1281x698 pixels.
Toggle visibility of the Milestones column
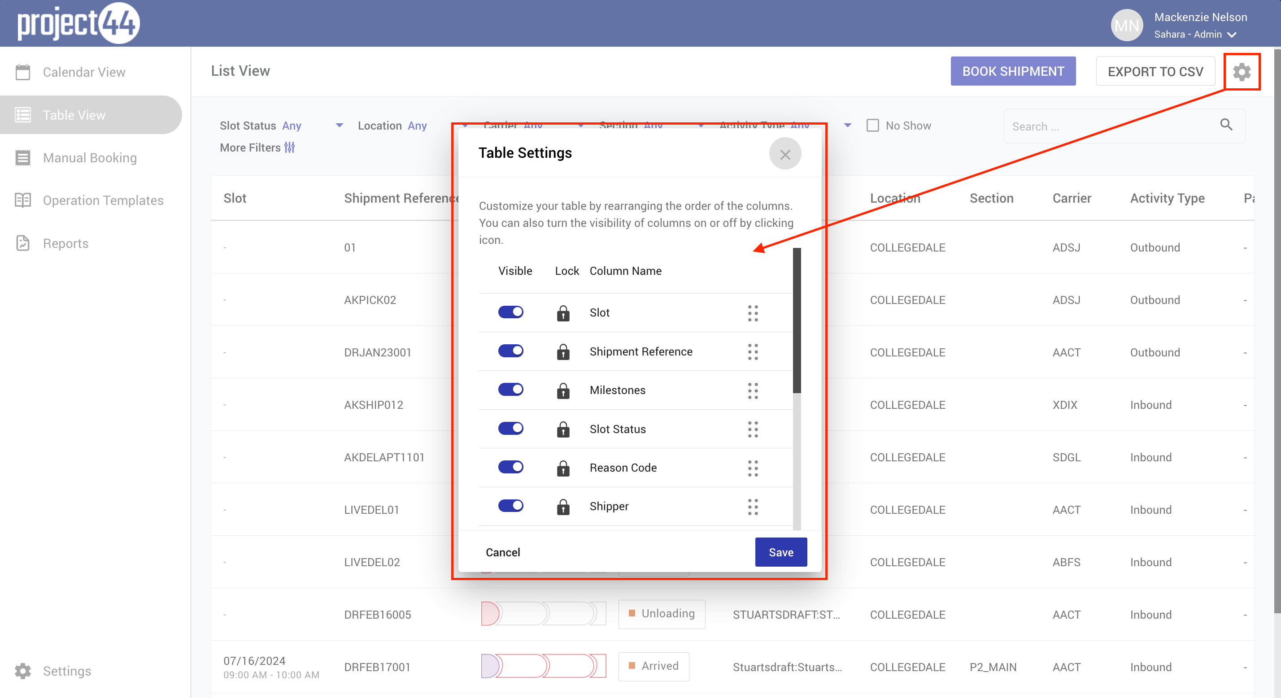(511, 389)
